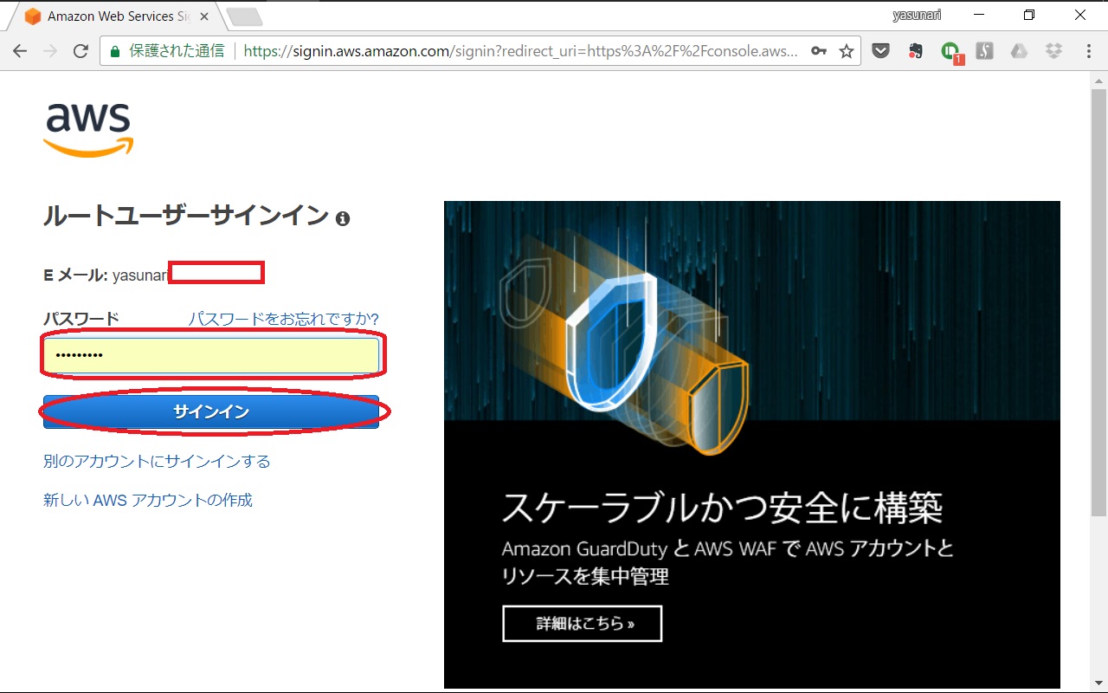Screen dimensions: 1108x693
Task: Click 新しい AWS アカウントの作成 link
Action: coord(148,500)
